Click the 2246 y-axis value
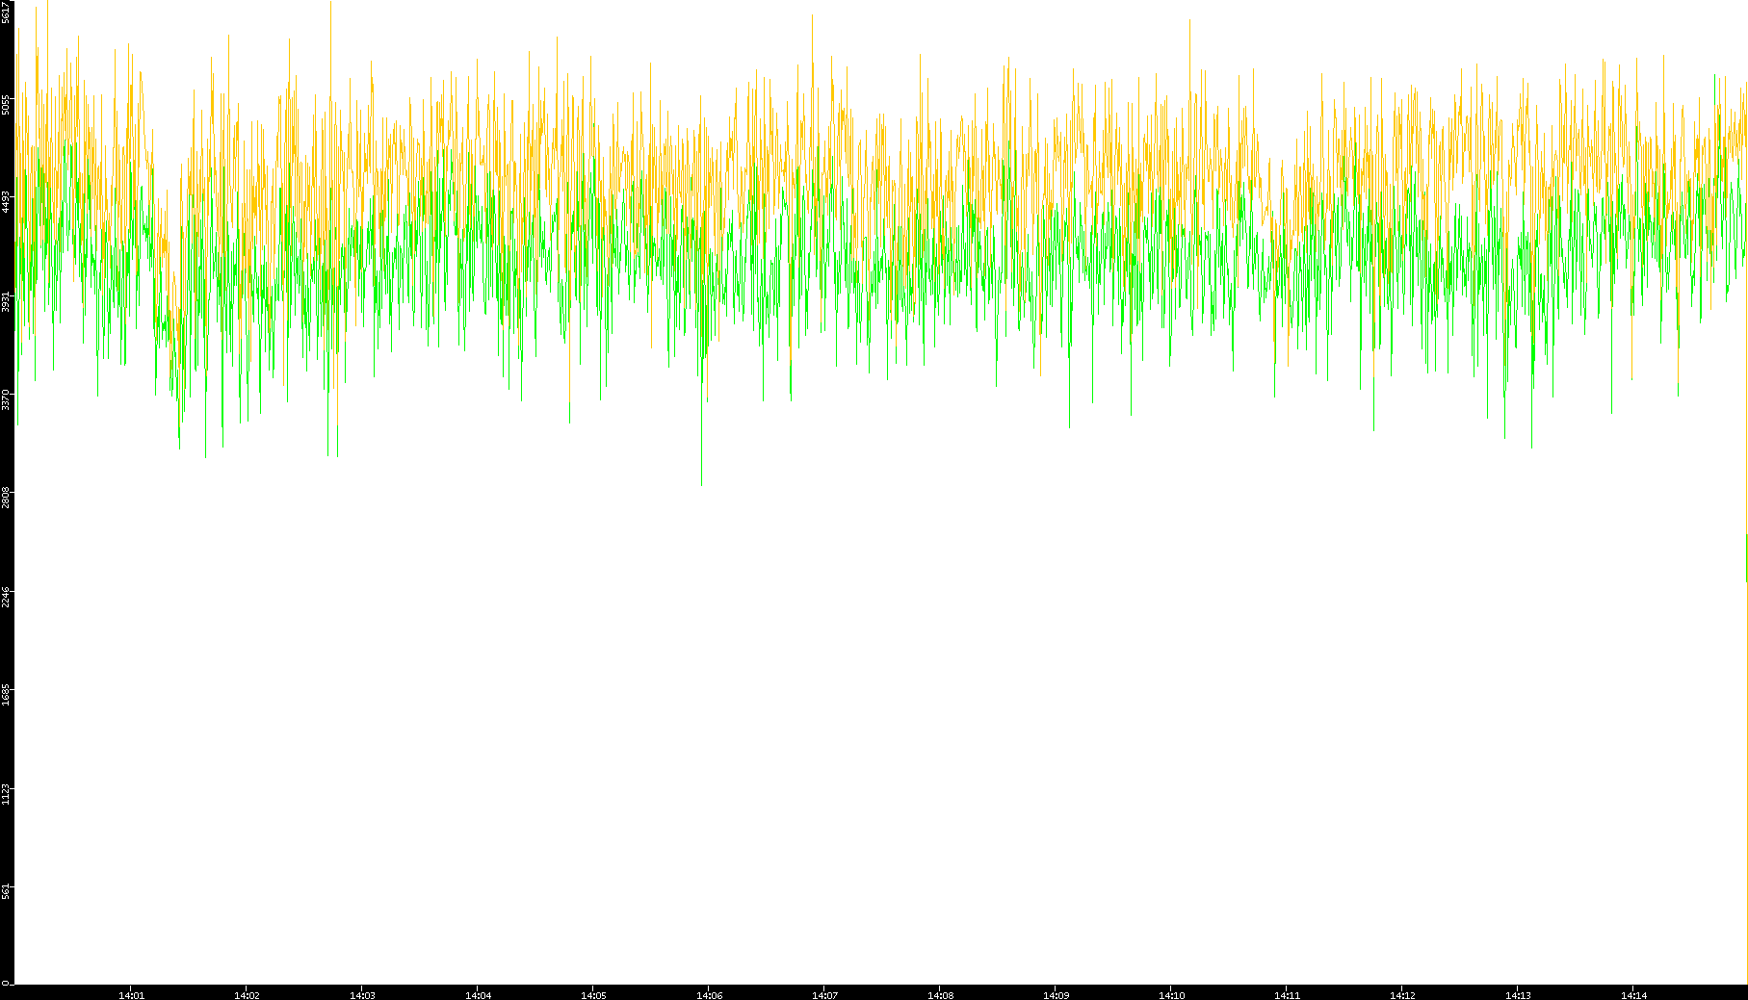 [7, 597]
